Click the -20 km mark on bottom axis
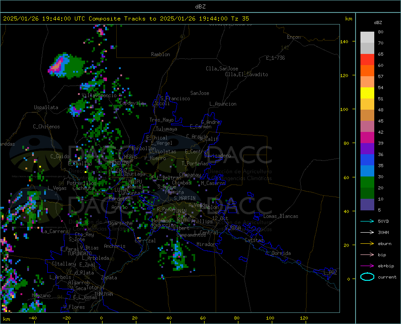The width and height of the screenshot is (401, 324). pos(66,318)
